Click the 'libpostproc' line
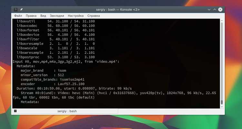Screen dimensions: 242x129 (56, 57)
